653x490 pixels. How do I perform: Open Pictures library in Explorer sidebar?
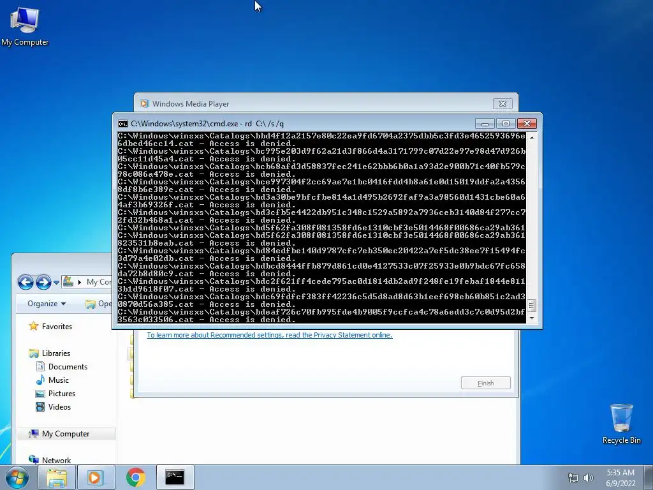[x=55, y=393]
